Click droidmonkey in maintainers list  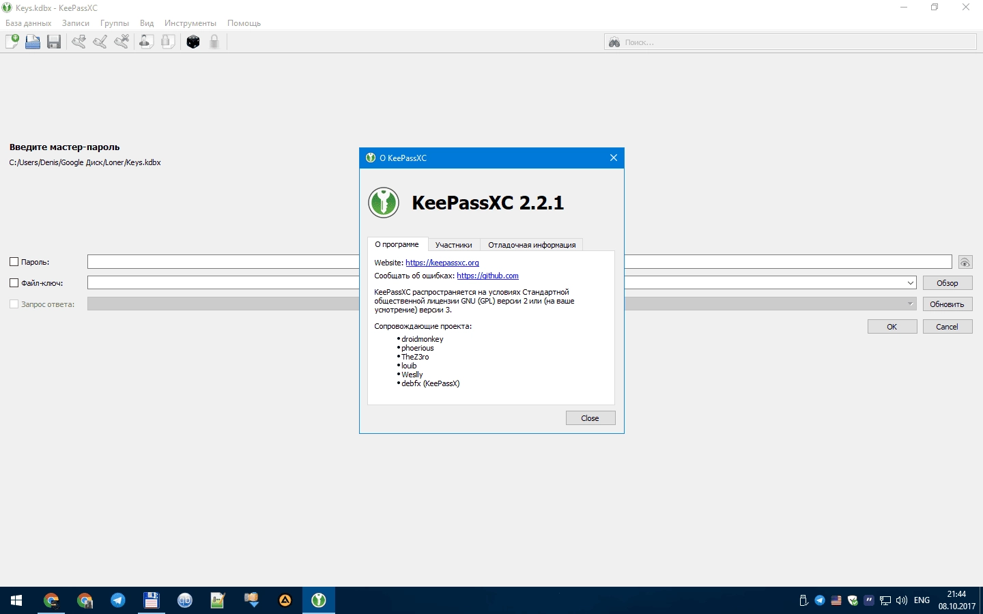tap(423, 339)
